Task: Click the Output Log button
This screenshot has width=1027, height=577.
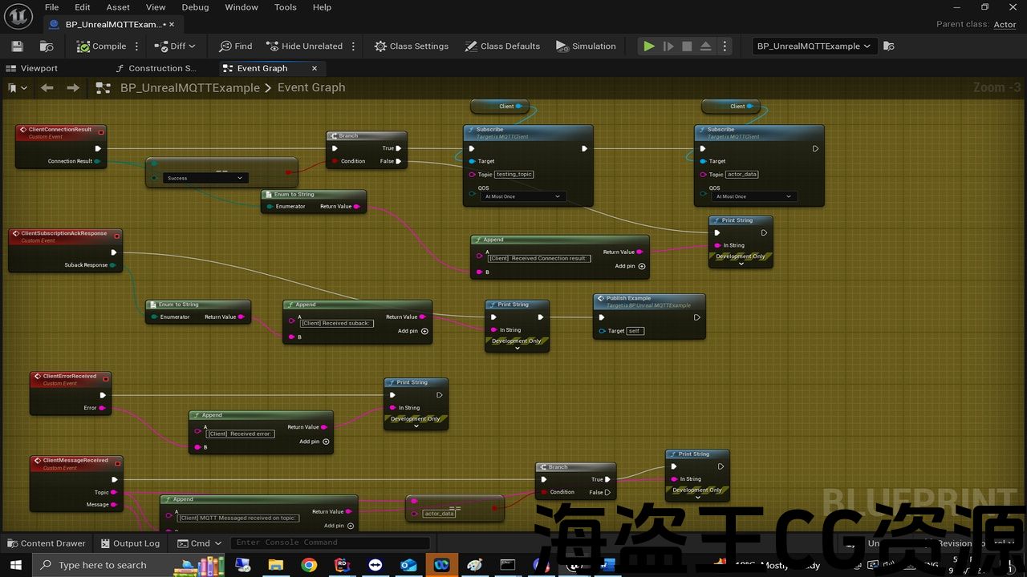Action: [x=130, y=543]
